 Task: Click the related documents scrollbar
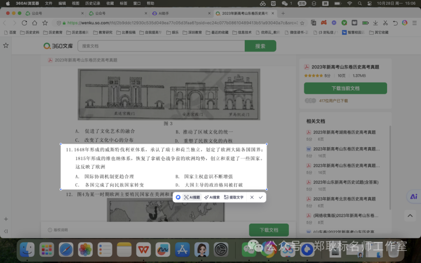(390, 168)
